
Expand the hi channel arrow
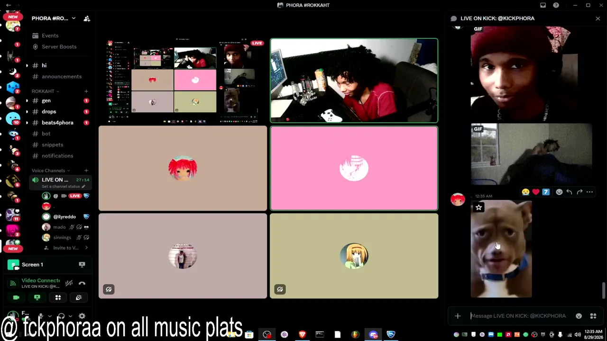click(27, 65)
